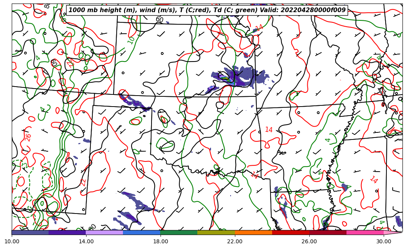Click the 28–30 hot pink colorbar segment
Screen dimensions: 406x248
pos(365,232)
